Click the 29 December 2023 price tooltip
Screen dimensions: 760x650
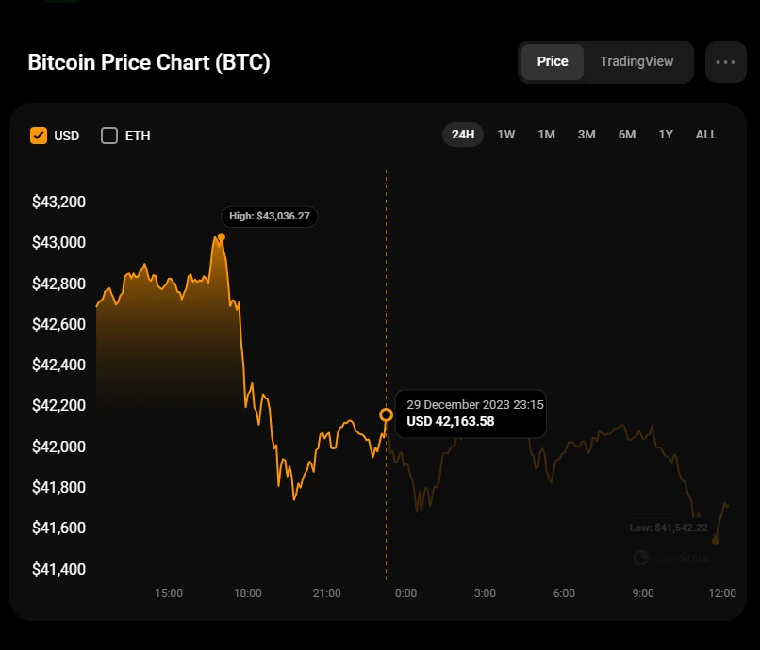[x=471, y=413]
